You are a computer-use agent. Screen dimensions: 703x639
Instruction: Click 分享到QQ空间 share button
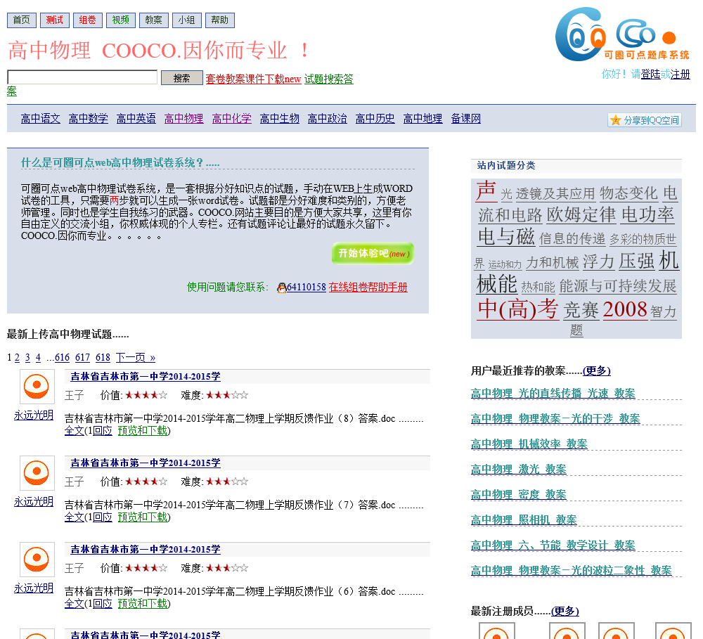tap(645, 120)
